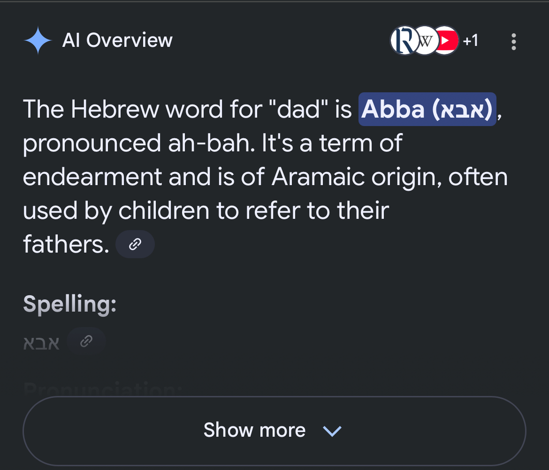
Task: Select the highlighted Abba (אבא) text
Action: 427,109
